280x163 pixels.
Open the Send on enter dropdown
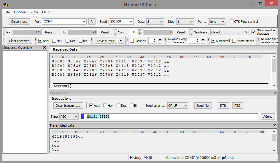(x=185, y=106)
